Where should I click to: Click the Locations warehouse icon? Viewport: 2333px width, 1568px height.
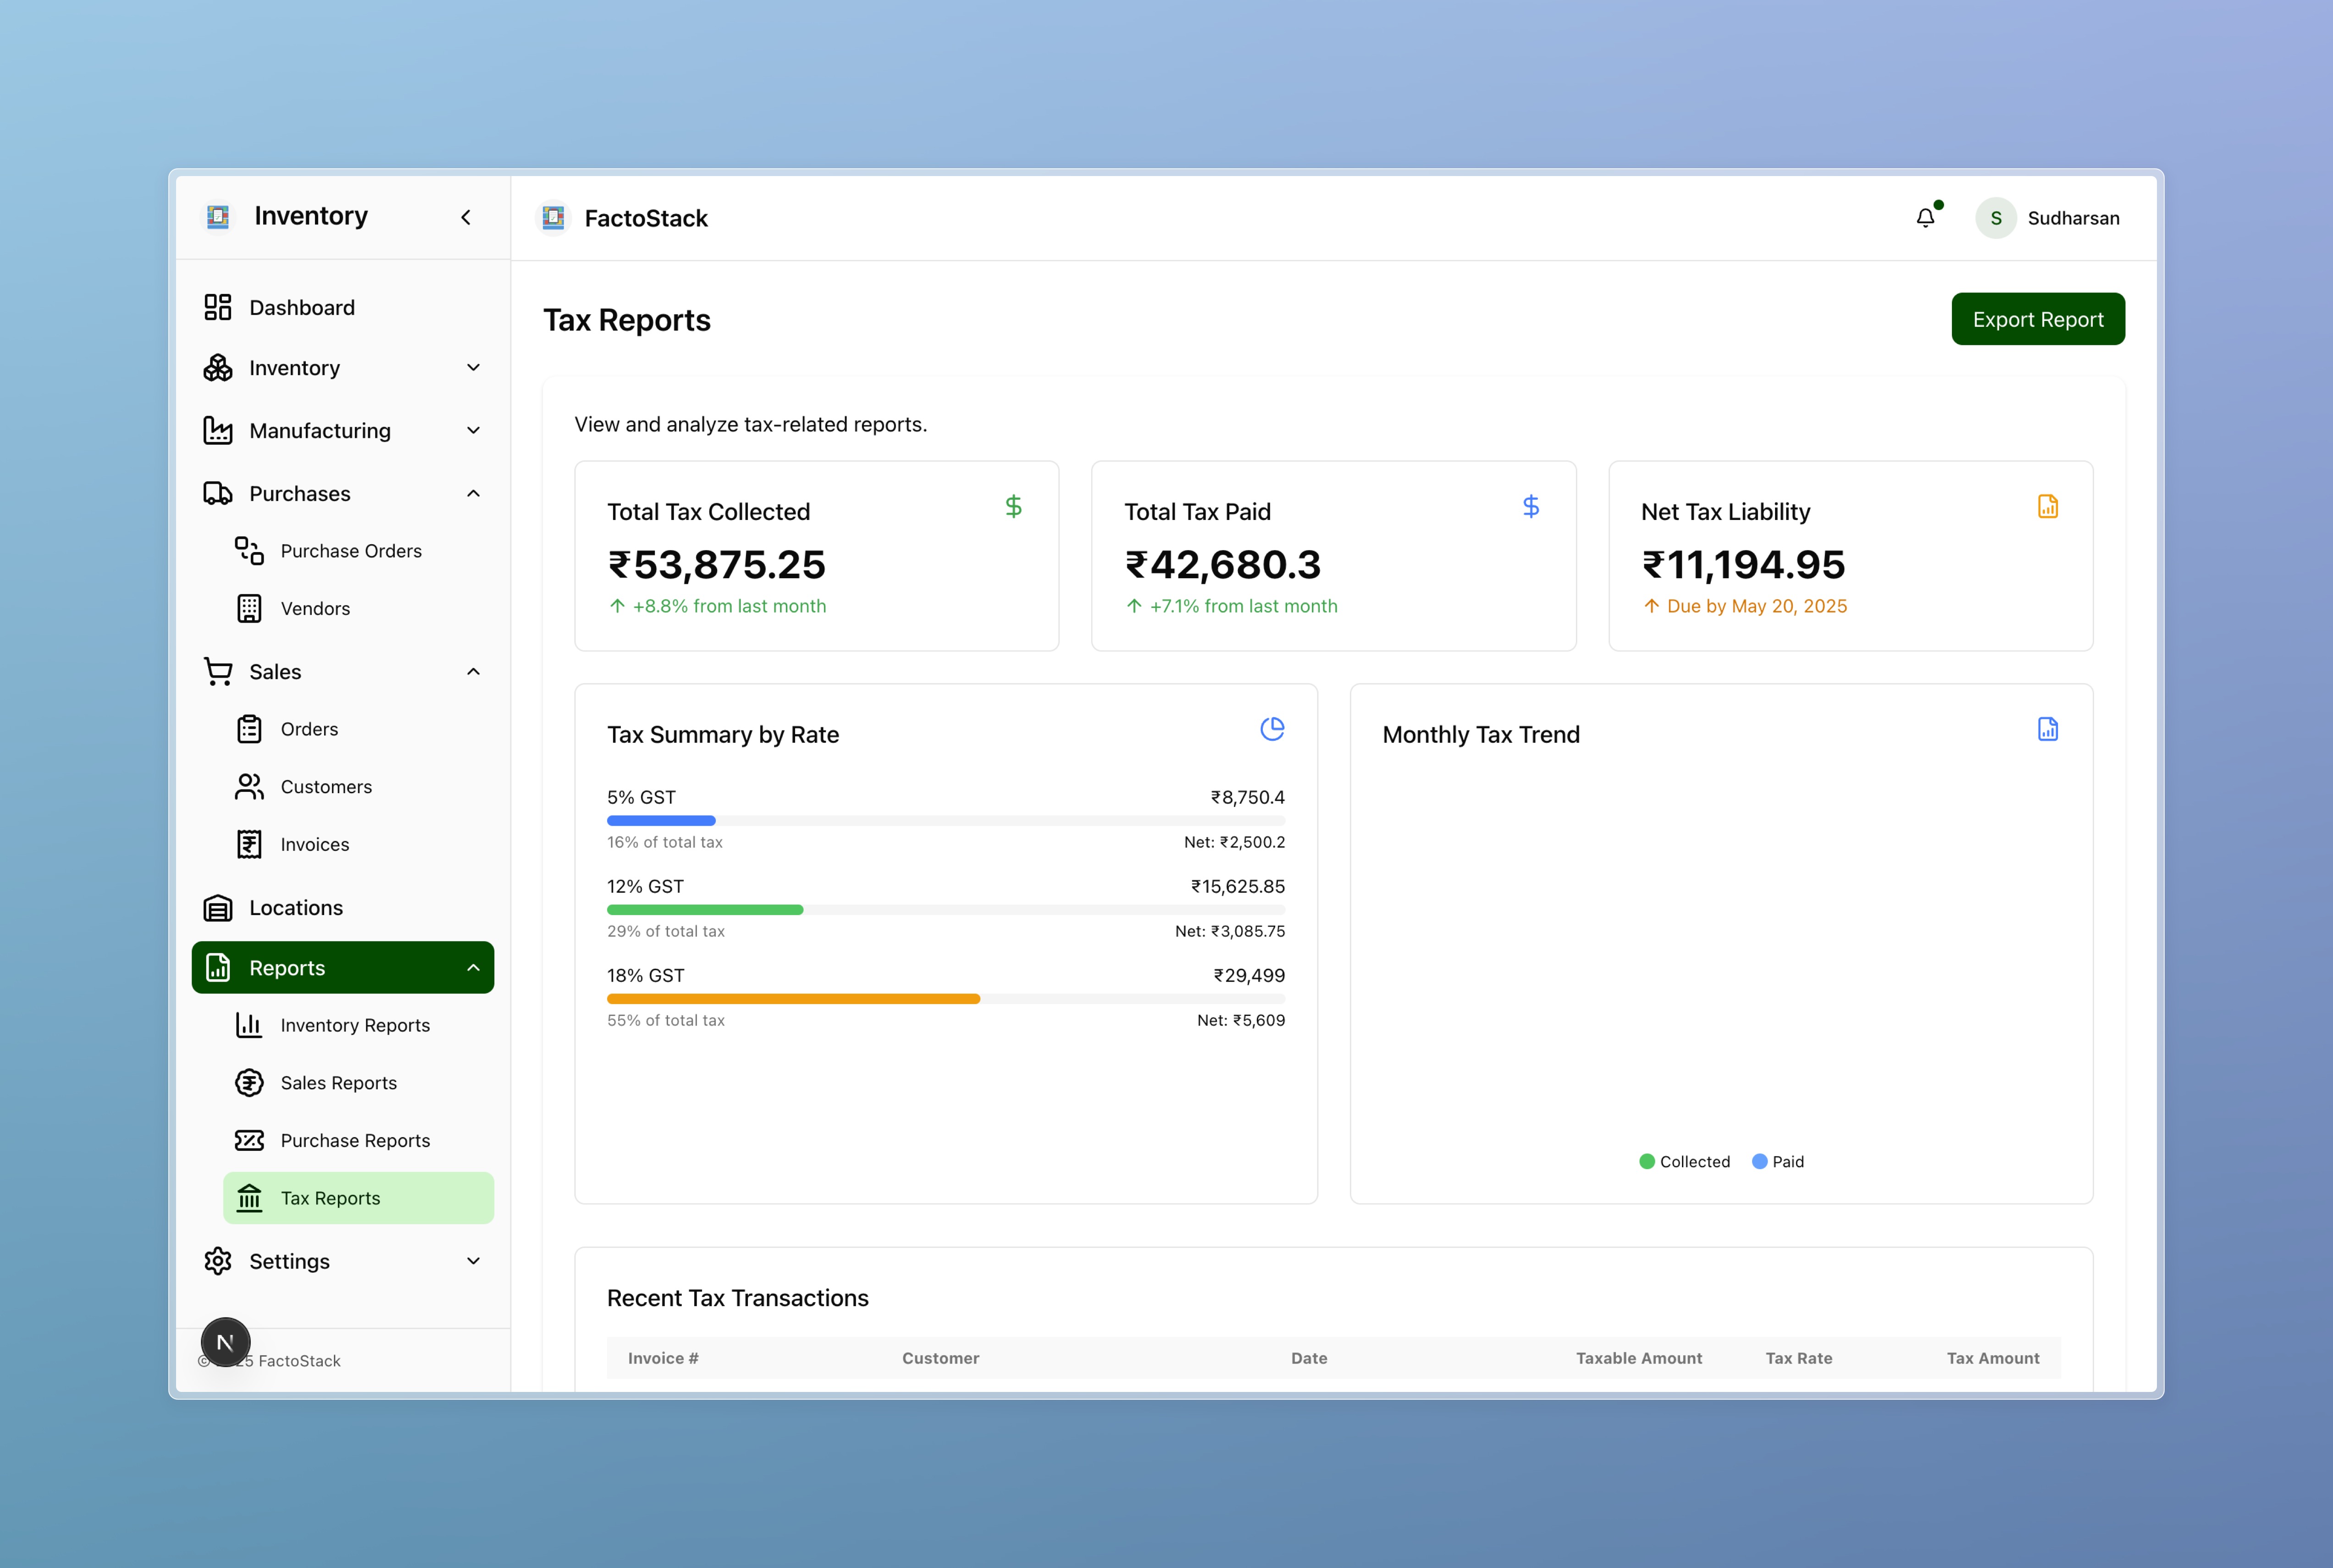pos(218,908)
